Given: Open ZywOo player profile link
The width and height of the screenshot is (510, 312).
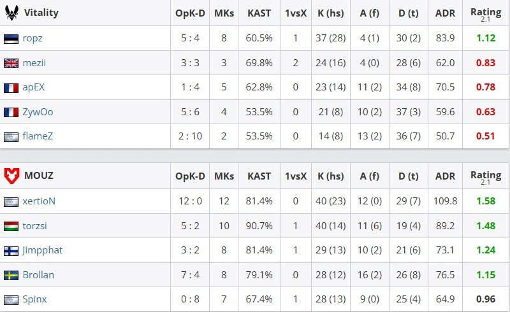Looking at the screenshot, I should click(x=38, y=112).
